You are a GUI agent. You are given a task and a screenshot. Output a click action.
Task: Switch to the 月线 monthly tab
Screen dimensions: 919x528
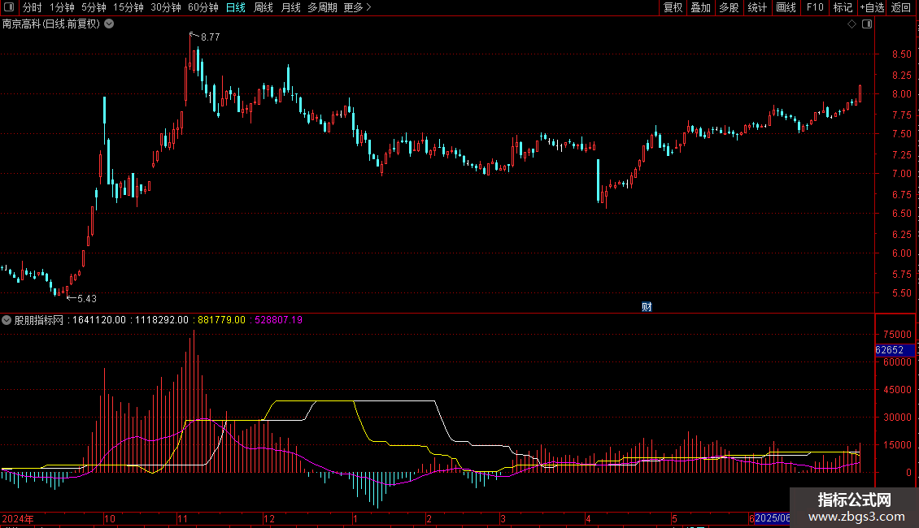pyautogui.click(x=290, y=7)
